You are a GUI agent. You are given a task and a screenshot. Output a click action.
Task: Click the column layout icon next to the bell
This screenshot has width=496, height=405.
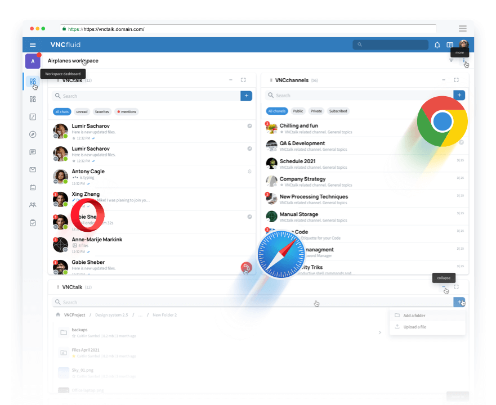450,44
